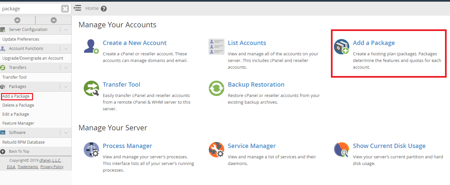This screenshot has width=450, height=185.
Task: Click the Server Configuration sidebar icon
Action: [3, 30]
